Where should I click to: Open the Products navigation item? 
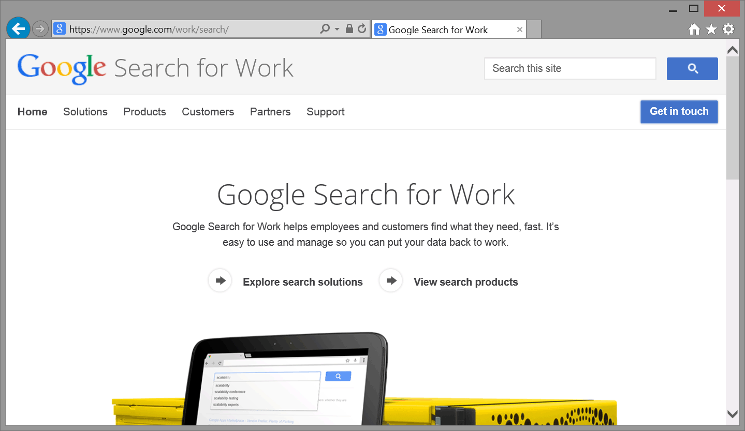(x=145, y=112)
